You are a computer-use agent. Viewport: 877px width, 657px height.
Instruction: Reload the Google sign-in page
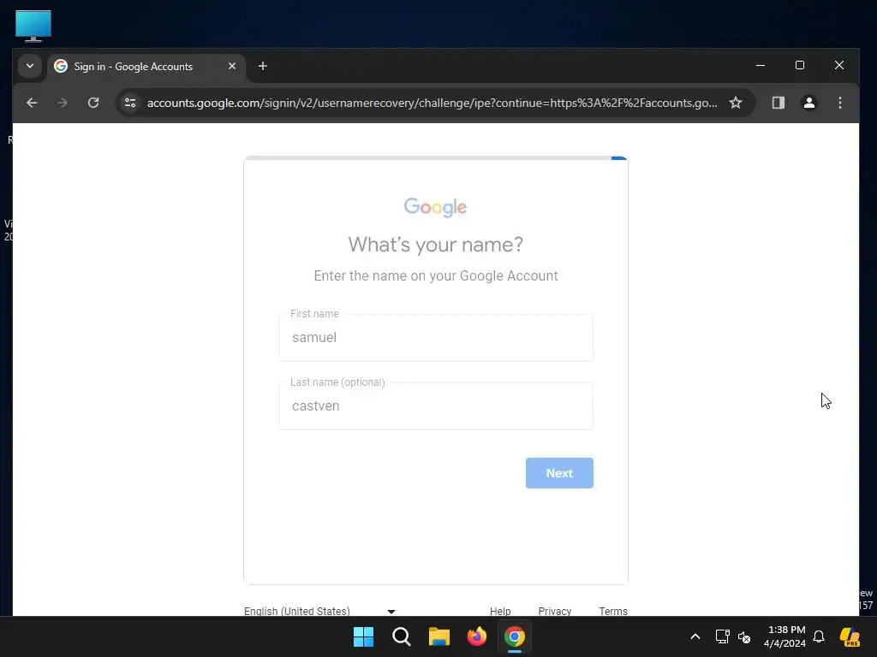pos(93,103)
